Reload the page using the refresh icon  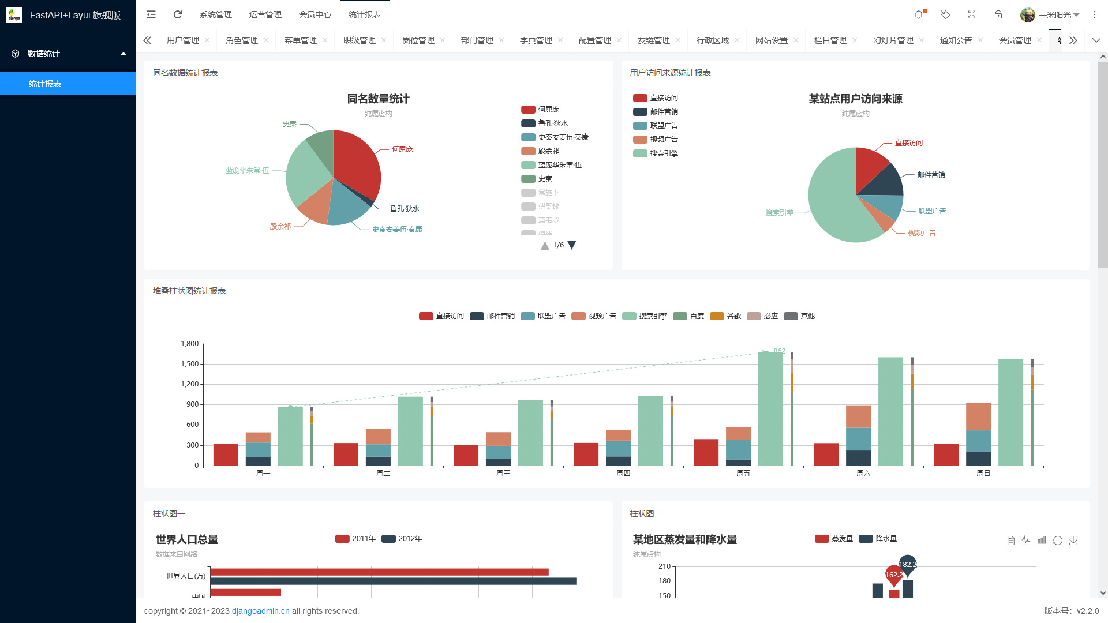(178, 14)
